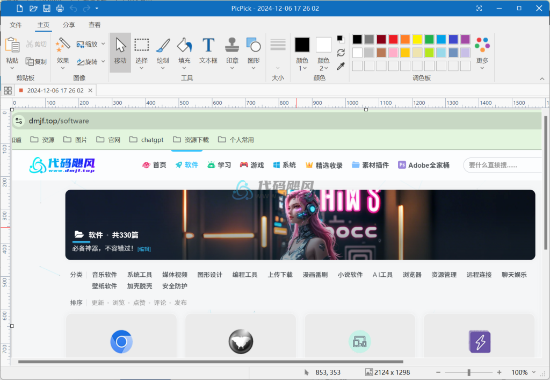This screenshot has height=380, width=550.
Task: Save the image with the floppy icon
Action: (x=47, y=8)
